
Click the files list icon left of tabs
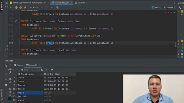click(x=7, y=3)
